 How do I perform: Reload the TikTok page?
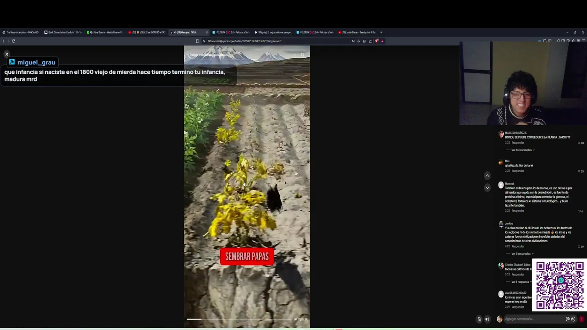click(x=14, y=41)
